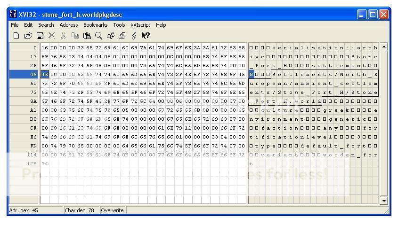Open Find with the magnifying glass icon
This screenshot has width=406, height=232.
pos(98,36)
